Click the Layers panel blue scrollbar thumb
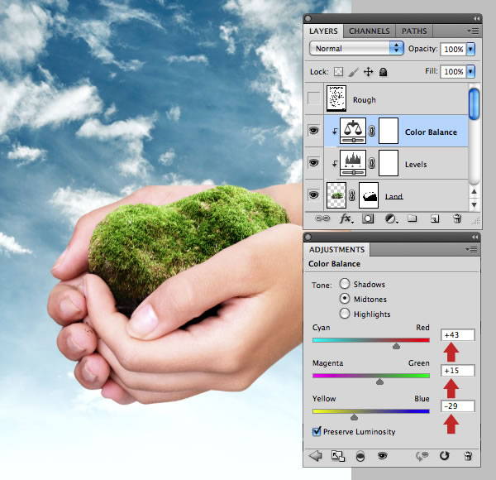496x480 pixels. coord(474,104)
